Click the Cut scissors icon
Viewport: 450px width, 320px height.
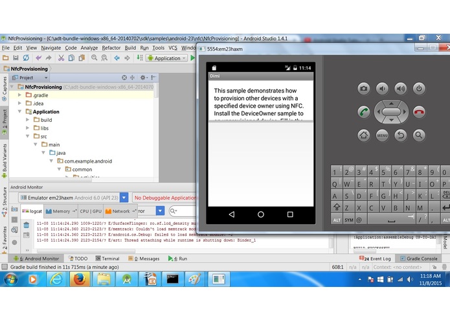tap(61, 58)
